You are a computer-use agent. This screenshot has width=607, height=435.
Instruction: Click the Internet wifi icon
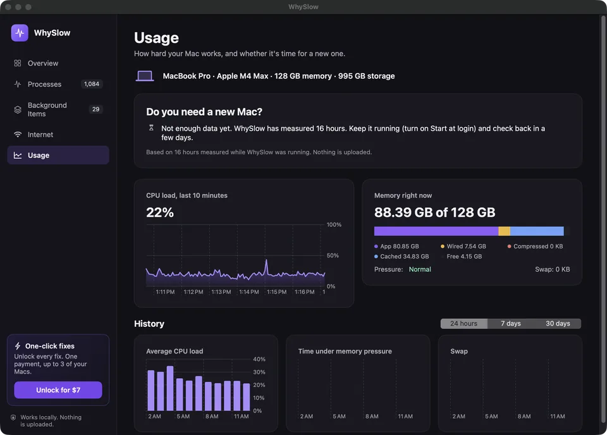[18, 134]
